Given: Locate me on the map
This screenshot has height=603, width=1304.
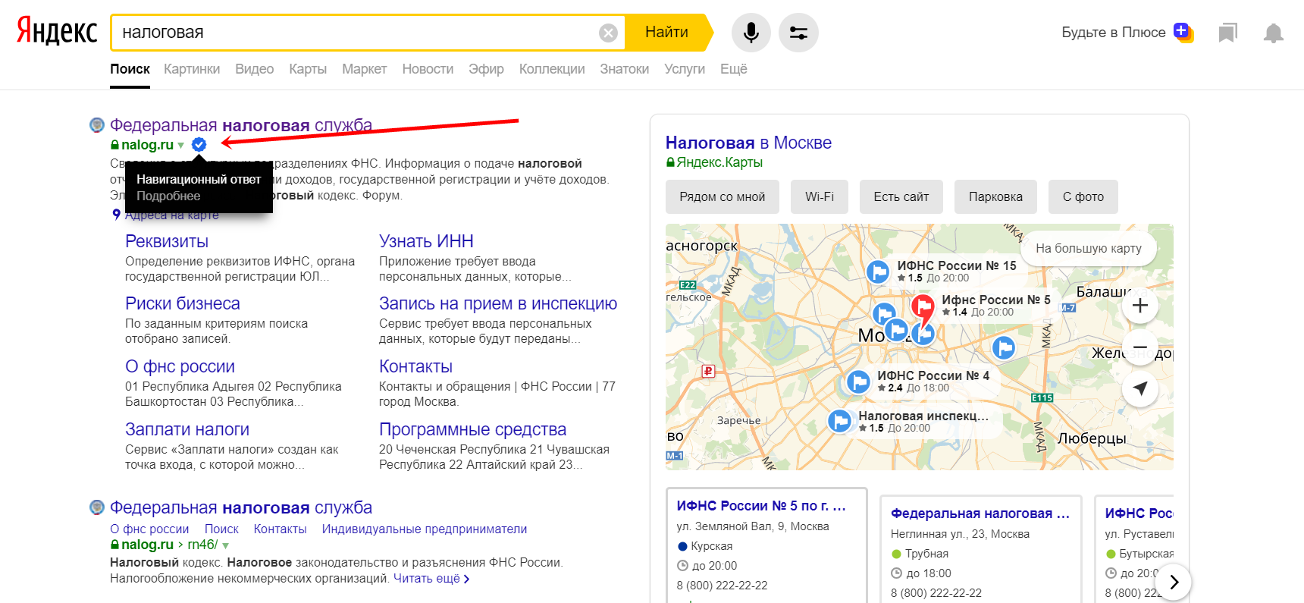Looking at the screenshot, I should point(1139,389).
